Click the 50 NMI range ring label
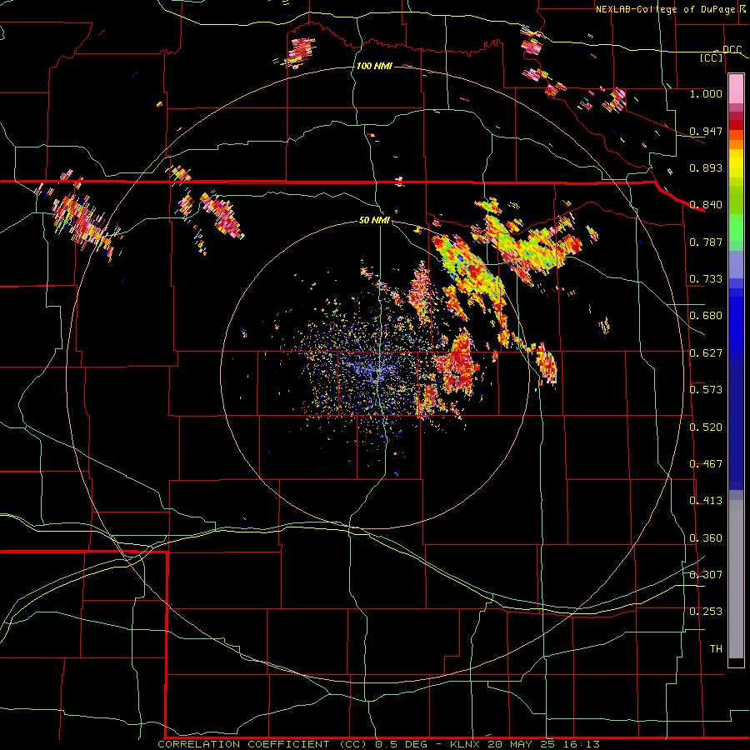The width and height of the screenshot is (750, 750). 374,221
